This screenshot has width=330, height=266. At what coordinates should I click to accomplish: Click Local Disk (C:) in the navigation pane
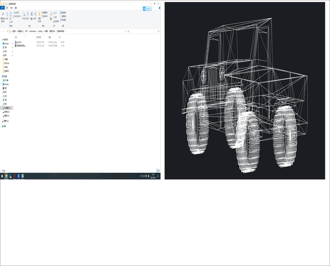[7, 108]
